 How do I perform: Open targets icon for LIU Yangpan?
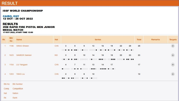(x=173, y=65)
